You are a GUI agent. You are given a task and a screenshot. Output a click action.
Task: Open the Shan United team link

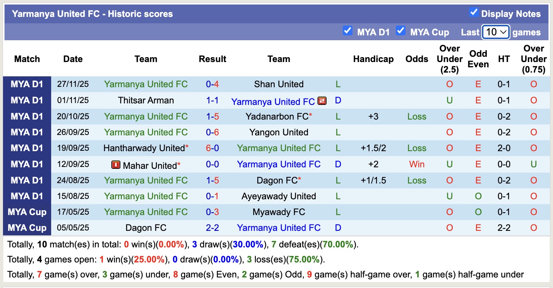[279, 84]
